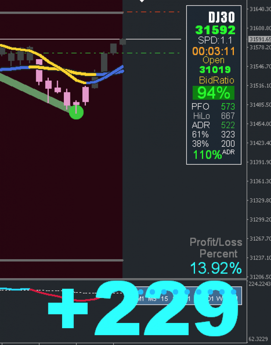Choose the 15 minute timeframe label
Image resolution: width=271 pixels, height=345 pixels.
click(164, 299)
